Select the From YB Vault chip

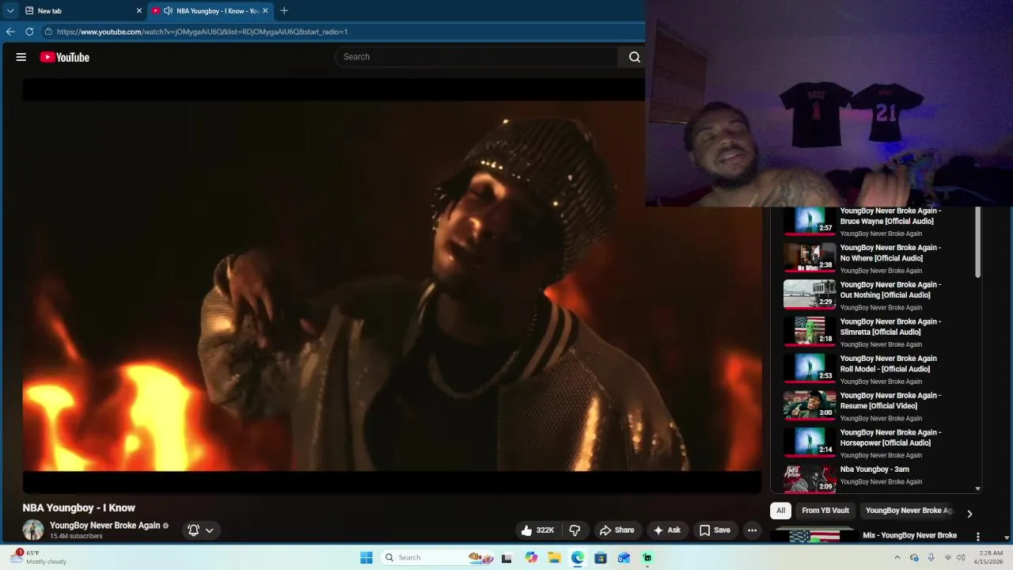[825, 511]
